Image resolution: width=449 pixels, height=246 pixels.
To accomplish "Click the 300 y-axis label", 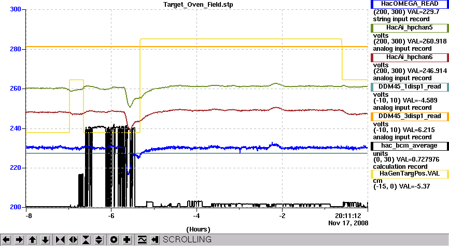I will tap(16, 9).
